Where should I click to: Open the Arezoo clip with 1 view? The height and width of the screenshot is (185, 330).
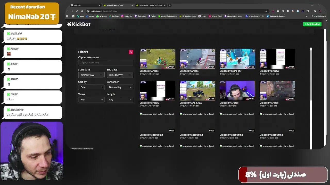(237, 90)
